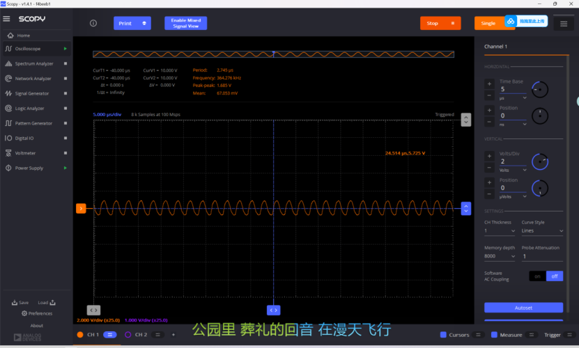Click the Autoset button
579x348 pixels.
tap(524, 308)
